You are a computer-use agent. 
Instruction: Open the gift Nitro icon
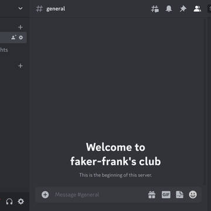tap(152, 195)
